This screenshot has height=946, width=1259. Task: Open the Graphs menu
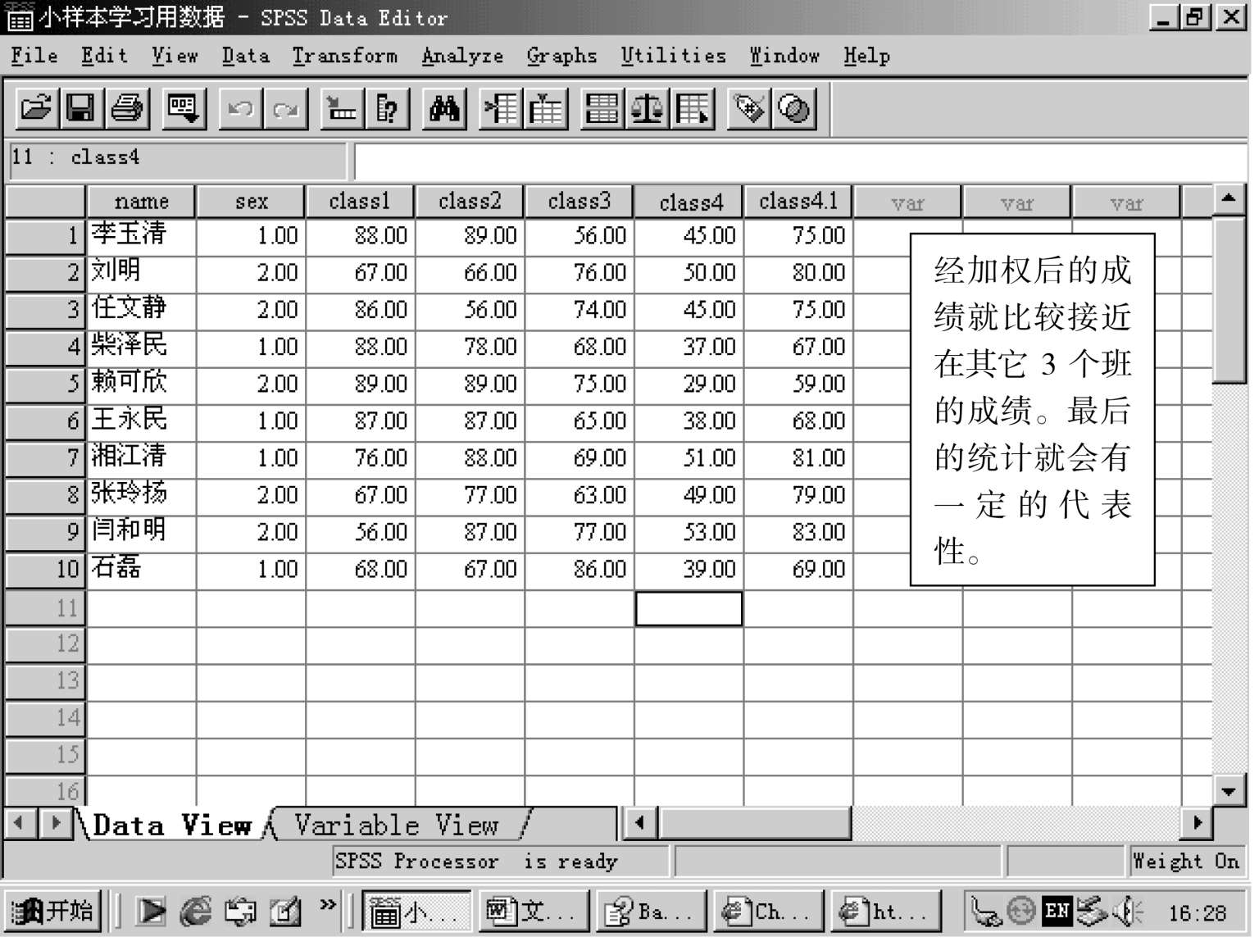561,56
